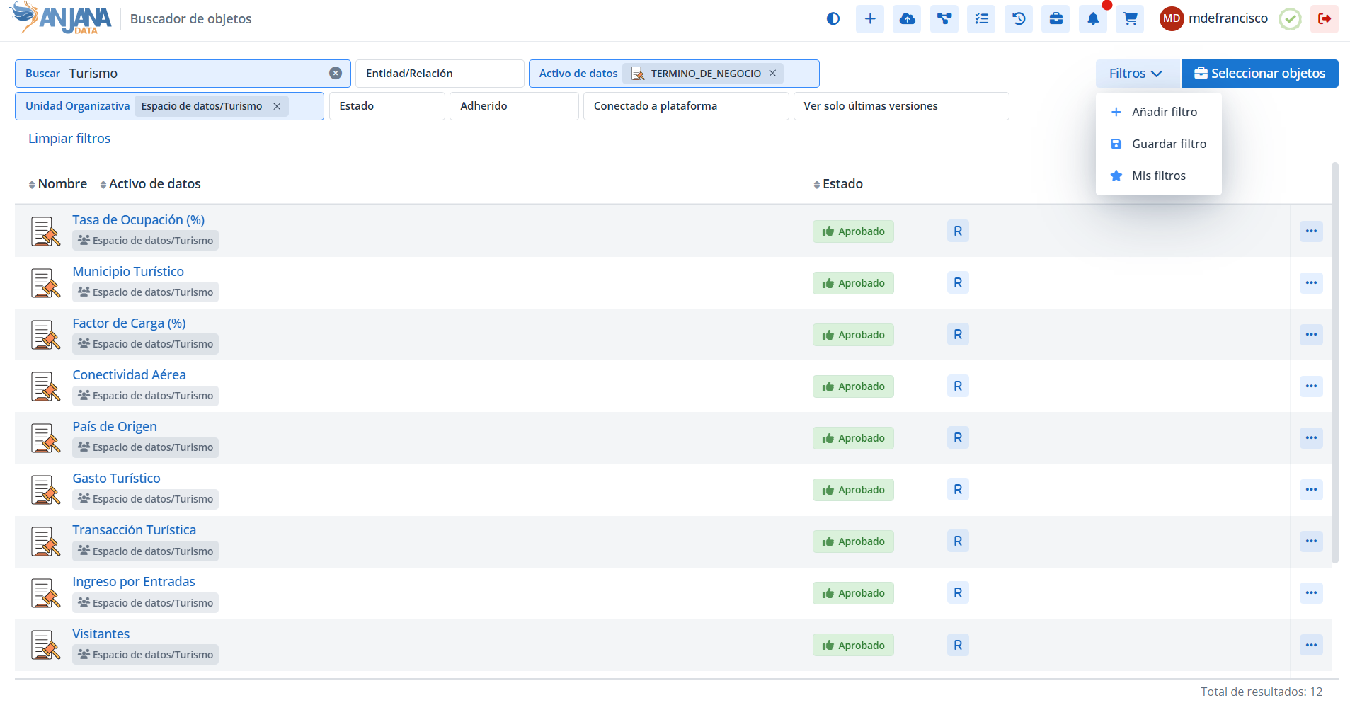Screen dimensions: 1350x722
Task: Open the shopping cart icon
Action: tap(1131, 19)
